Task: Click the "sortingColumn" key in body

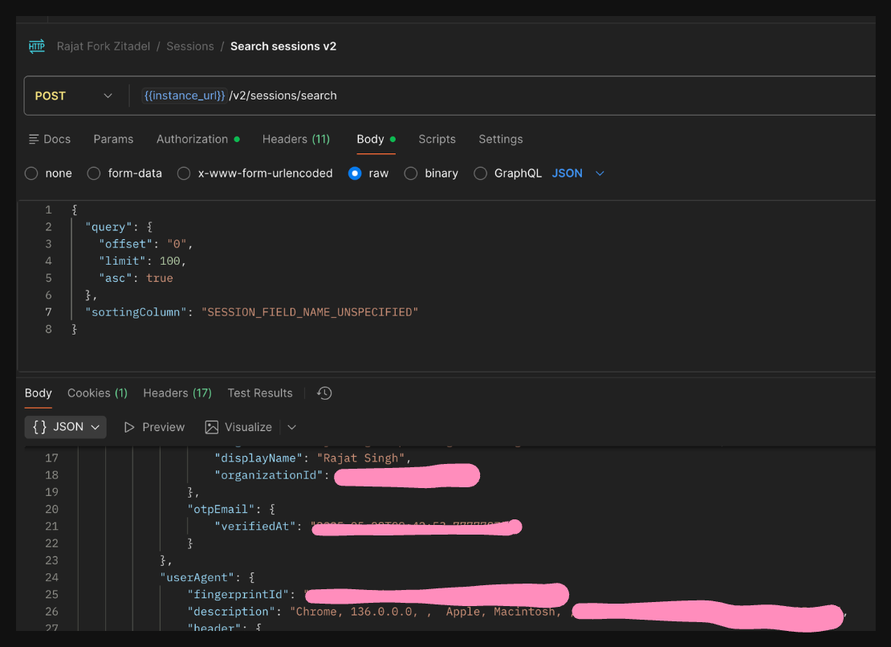Action: (x=136, y=312)
